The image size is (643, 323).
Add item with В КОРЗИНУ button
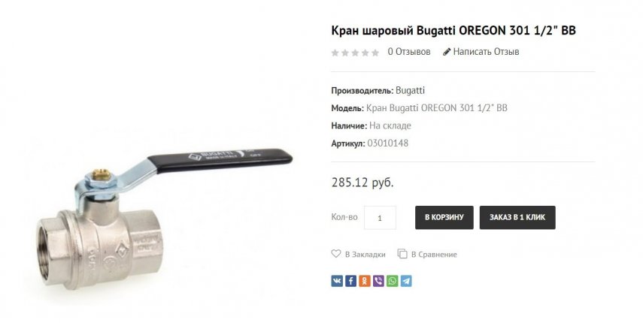(x=444, y=217)
